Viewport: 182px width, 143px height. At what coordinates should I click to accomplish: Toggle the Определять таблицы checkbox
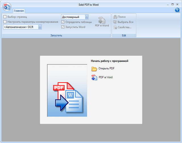[x=63, y=22]
